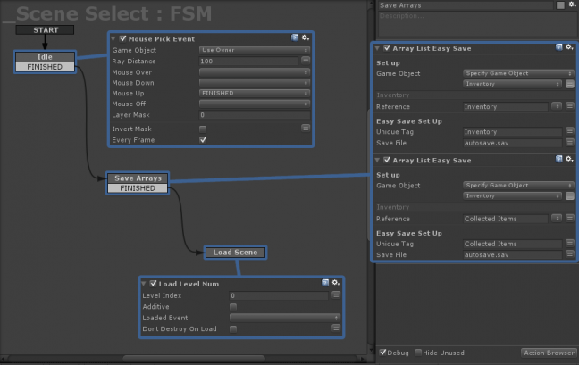Open help for Mouse Pick Event action
This screenshot has width=579, height=365.
click(x=295, y=37)
